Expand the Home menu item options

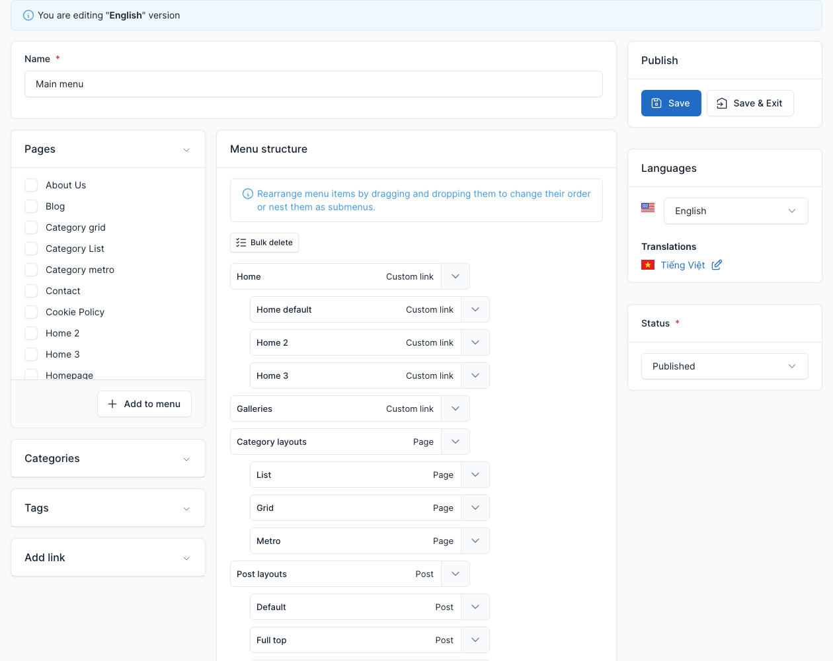[x=456, y=276]
